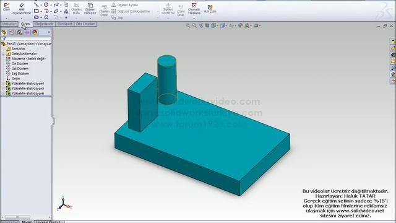
Task: Open the PropertyManager panel tab
Action: pos(11,32)
